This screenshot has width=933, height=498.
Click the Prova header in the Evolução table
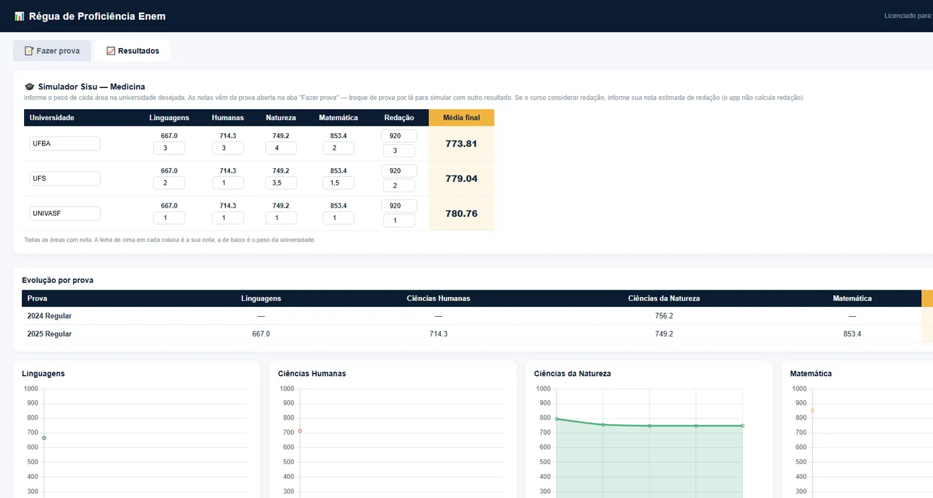(37, 298)
